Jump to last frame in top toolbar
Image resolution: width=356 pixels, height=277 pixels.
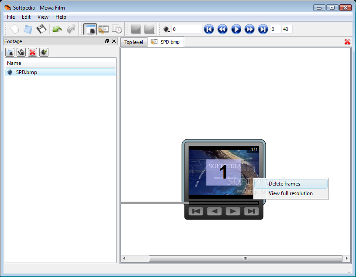pos(263,29)
